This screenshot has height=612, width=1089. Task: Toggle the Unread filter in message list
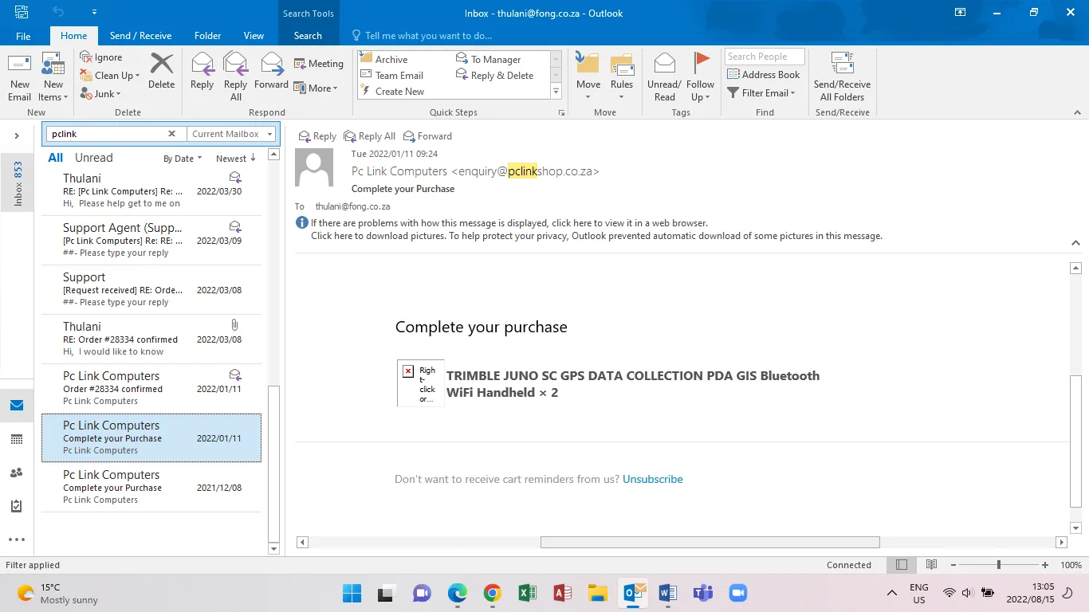click(x=93, y=158)
